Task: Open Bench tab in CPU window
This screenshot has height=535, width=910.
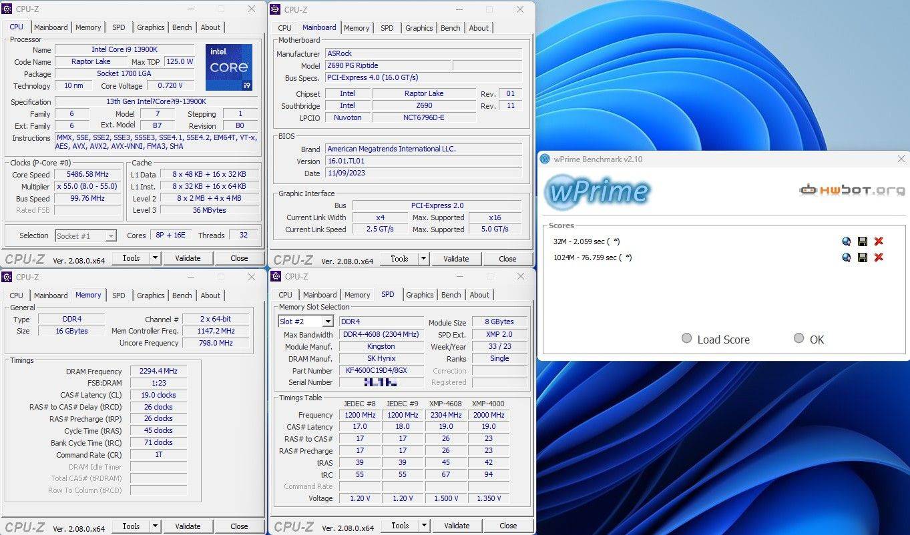Action: tap(182, 27)
